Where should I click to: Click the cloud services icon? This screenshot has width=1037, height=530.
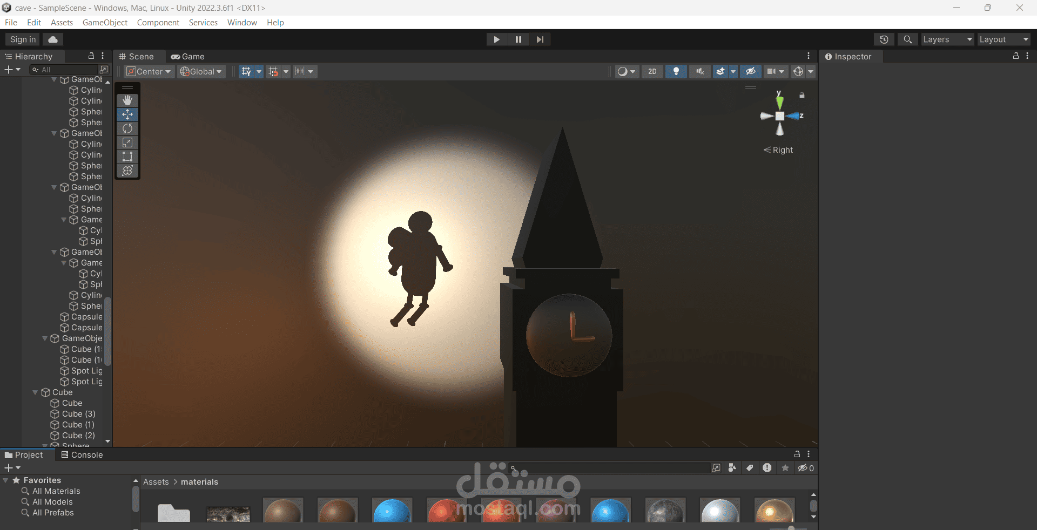tap(53, 39)
